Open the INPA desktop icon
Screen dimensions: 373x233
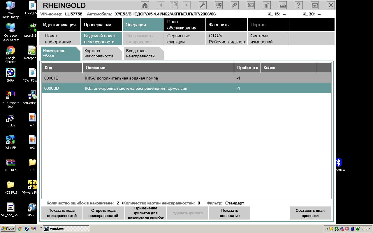coord(10,75)
